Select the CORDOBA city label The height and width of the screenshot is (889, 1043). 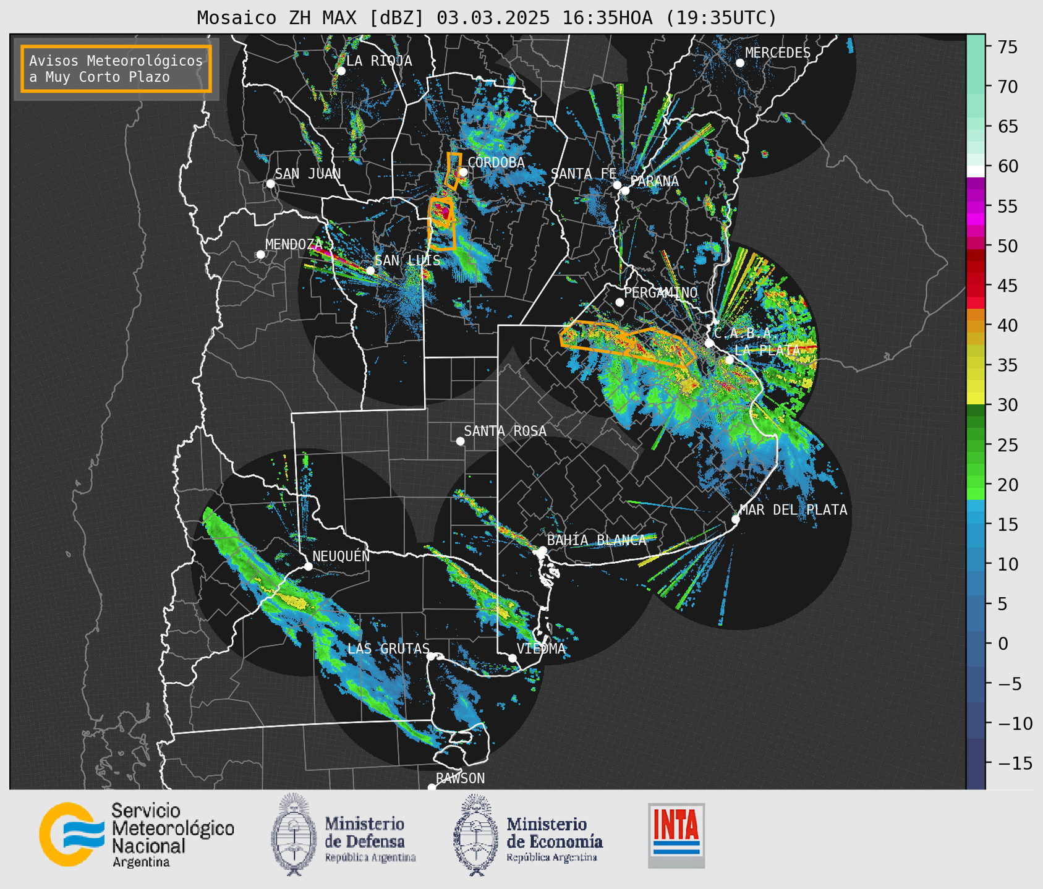496,163
